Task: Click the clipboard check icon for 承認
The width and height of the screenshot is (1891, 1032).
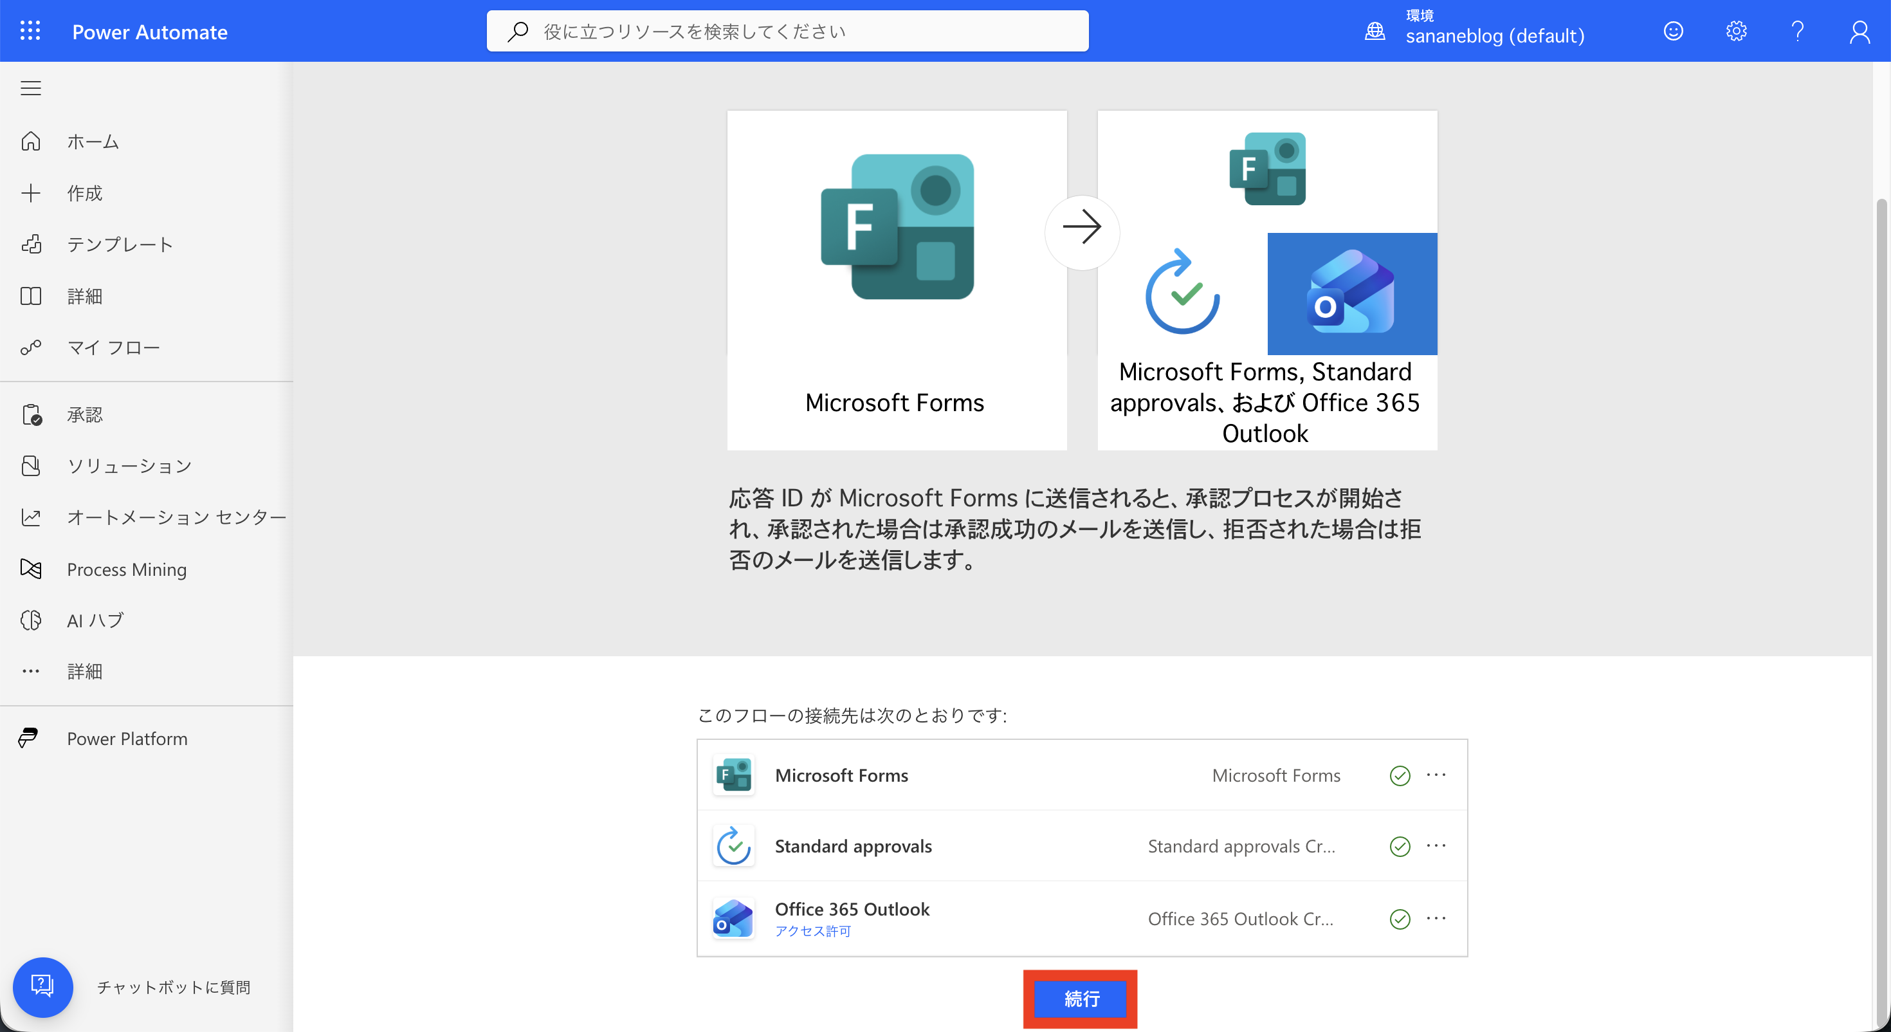Action: coord(32,415)
